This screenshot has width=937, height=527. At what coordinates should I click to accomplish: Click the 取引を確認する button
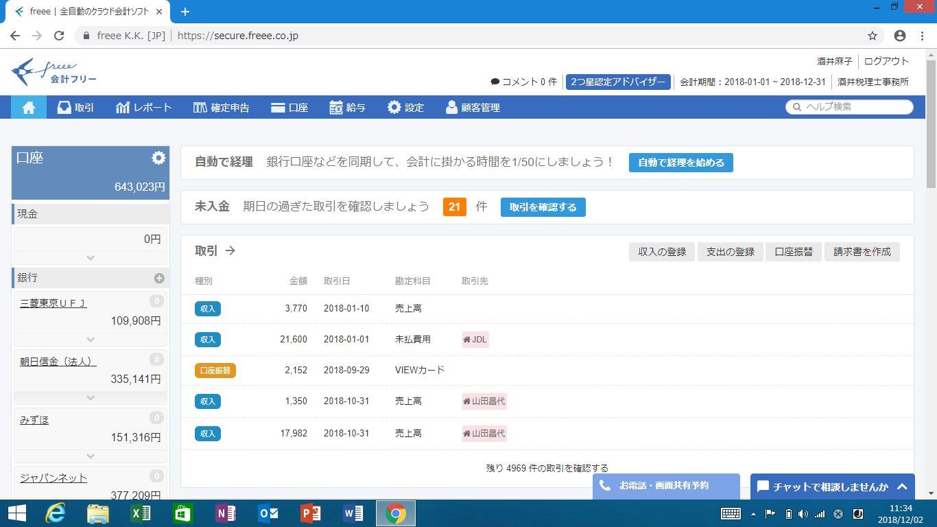point(543,207)
